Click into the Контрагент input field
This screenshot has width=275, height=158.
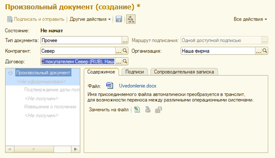click(x=78, y=51)
